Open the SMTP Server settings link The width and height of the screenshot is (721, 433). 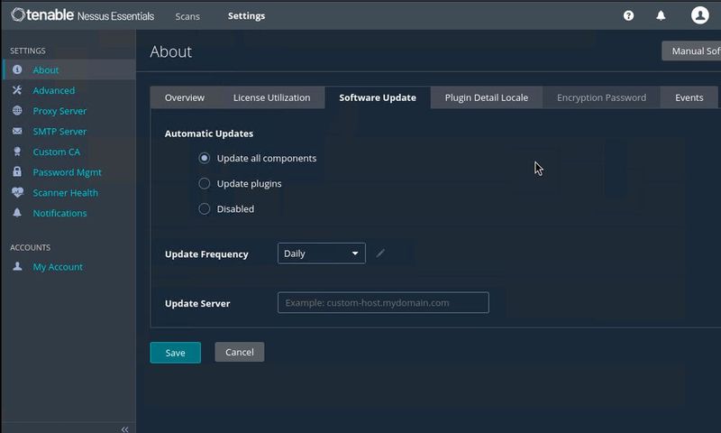pyautogui.click(x=59, y=132)
